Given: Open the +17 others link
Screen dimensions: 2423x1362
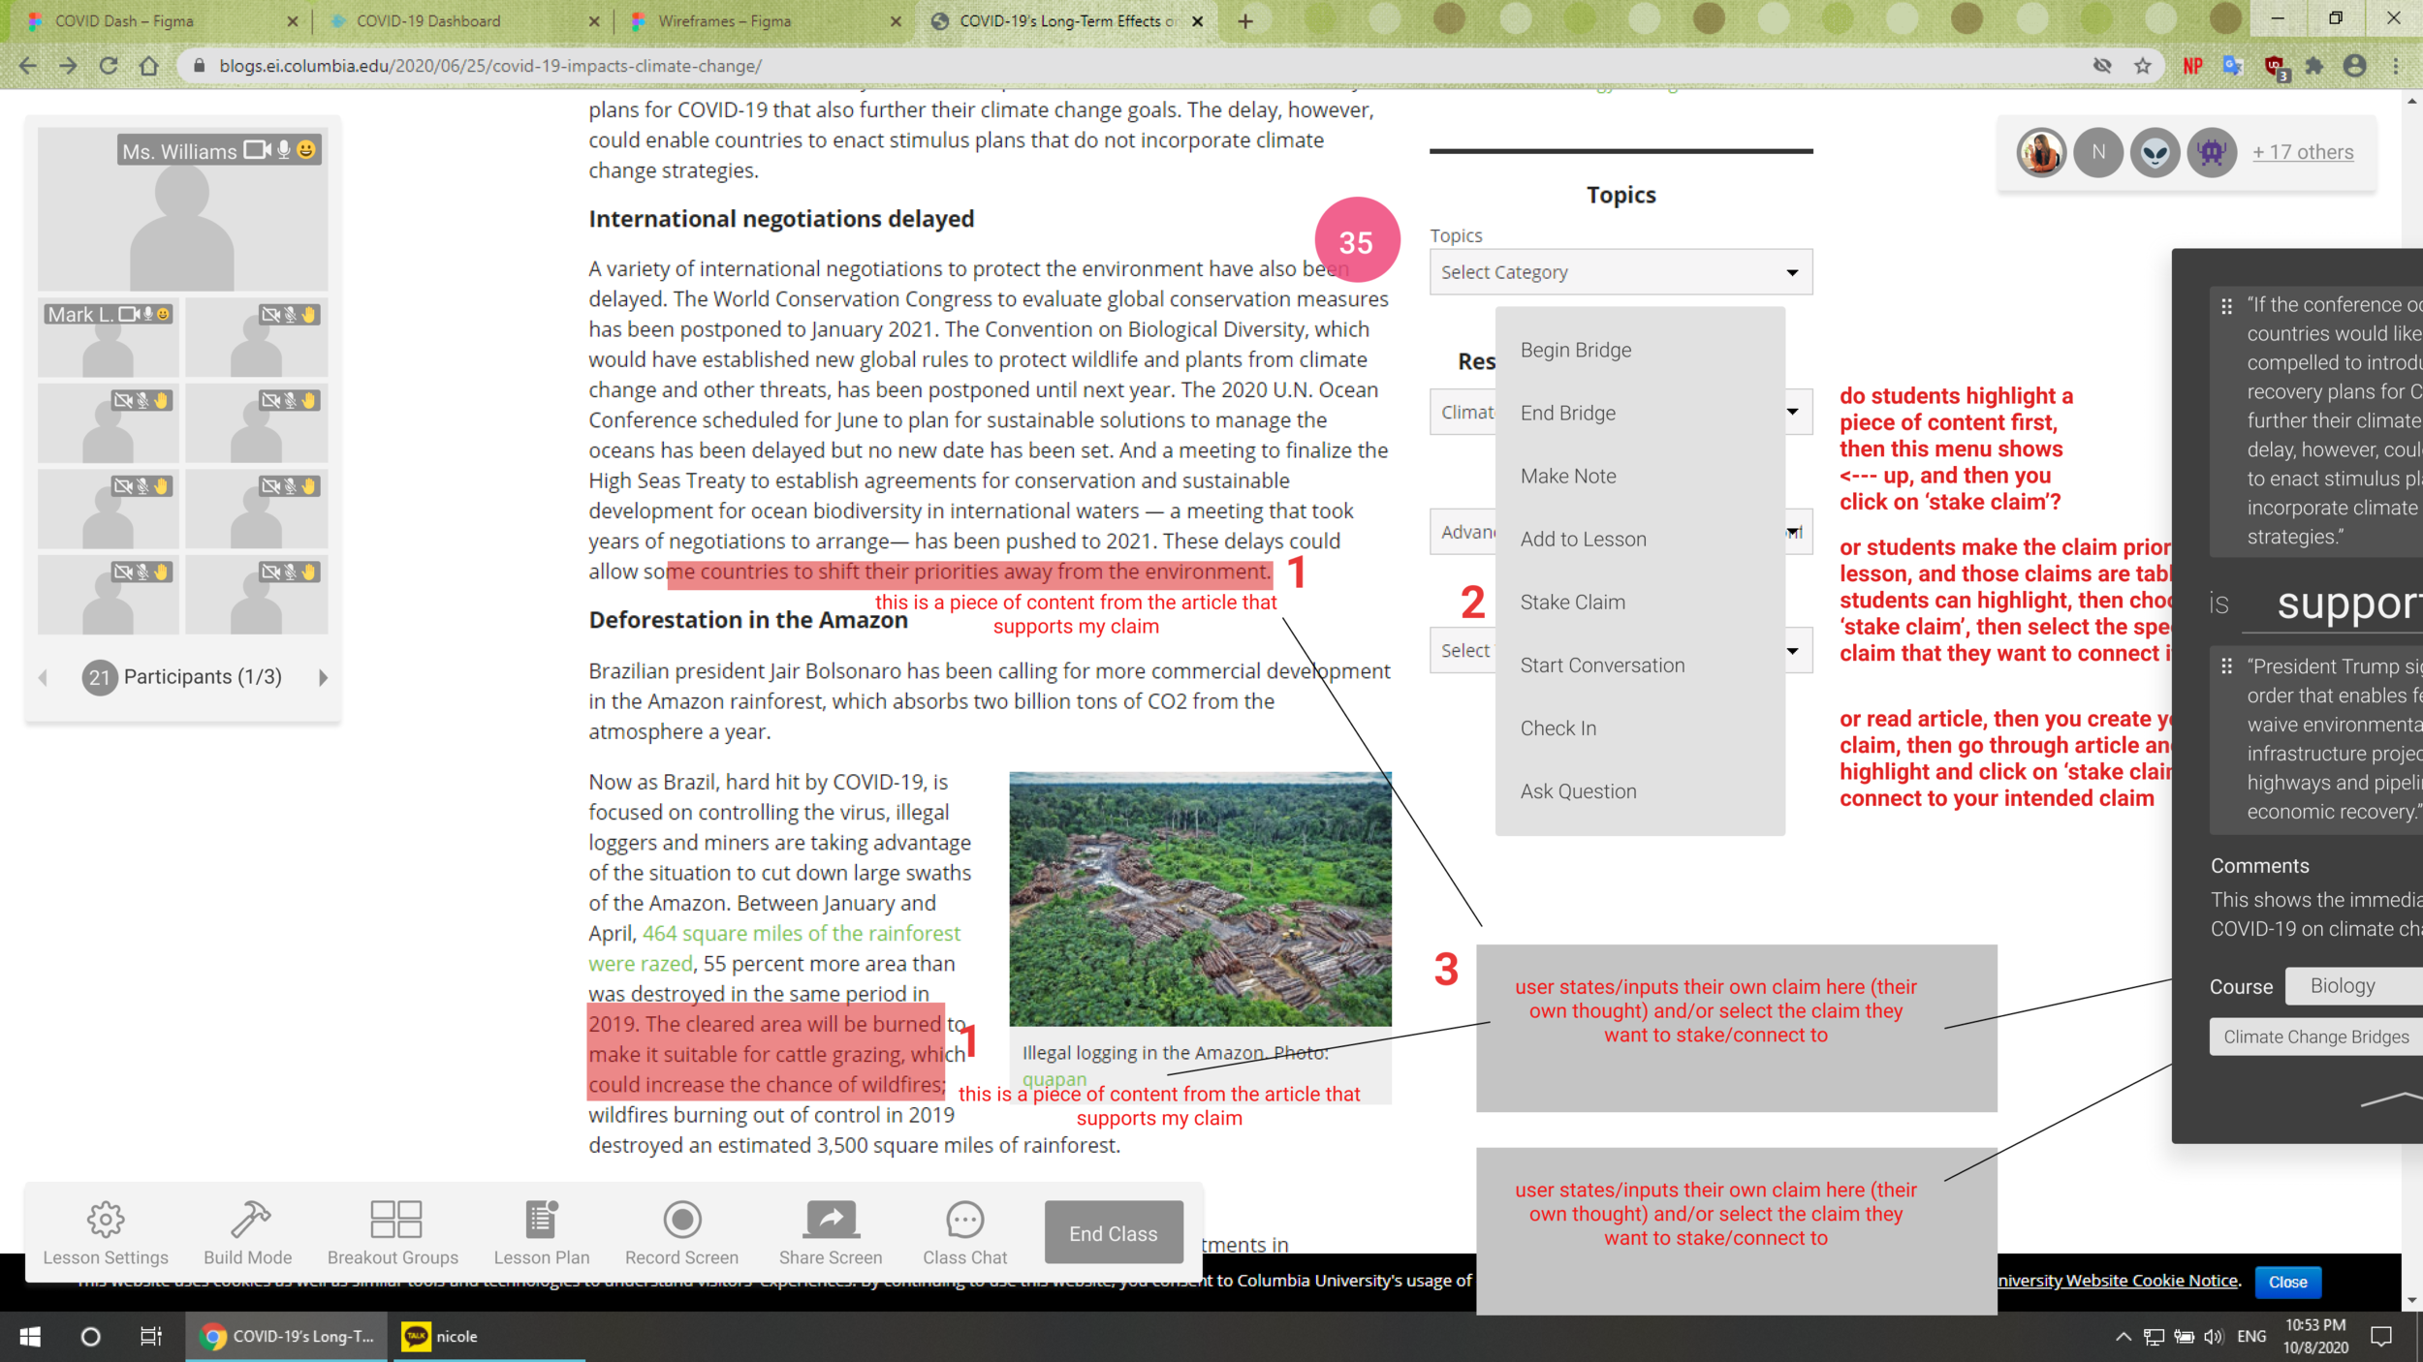Looking at the screenshot, I should point(2302,152).
